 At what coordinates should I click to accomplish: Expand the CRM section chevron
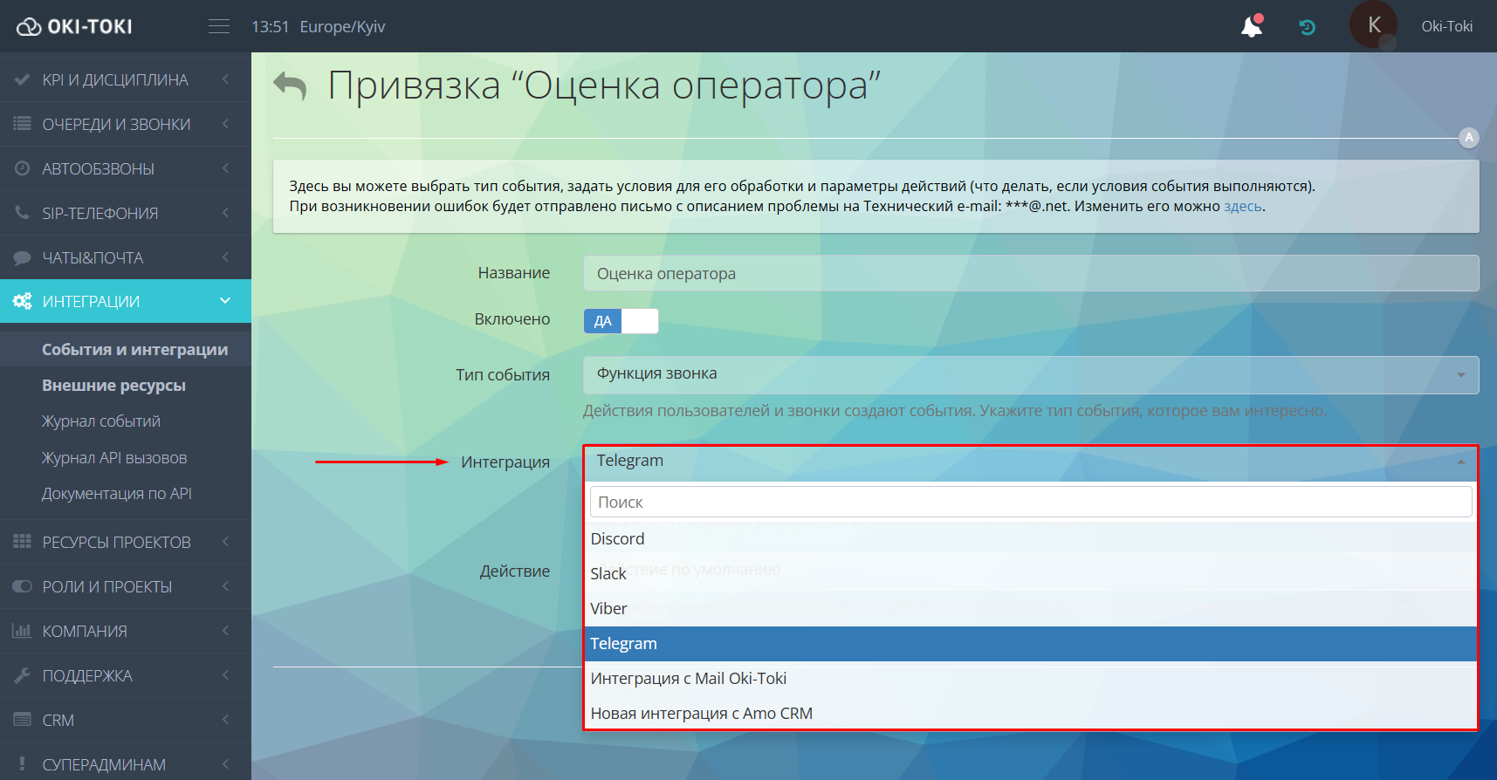click(225, 720)
